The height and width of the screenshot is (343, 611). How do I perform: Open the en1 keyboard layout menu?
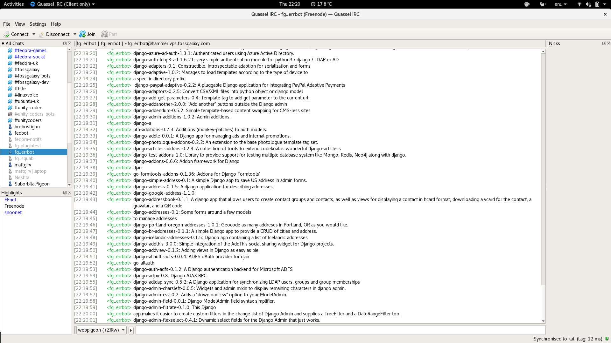[560, 4]
